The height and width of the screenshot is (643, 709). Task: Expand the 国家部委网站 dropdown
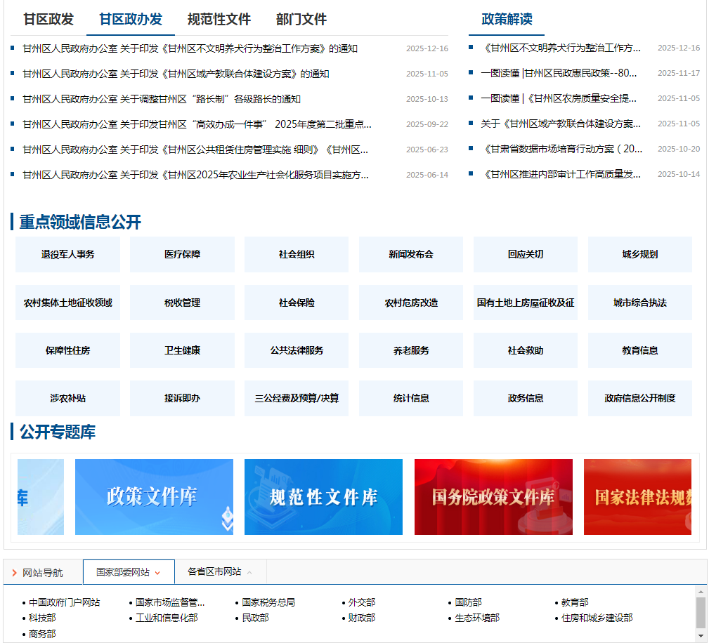click(129, 572)
